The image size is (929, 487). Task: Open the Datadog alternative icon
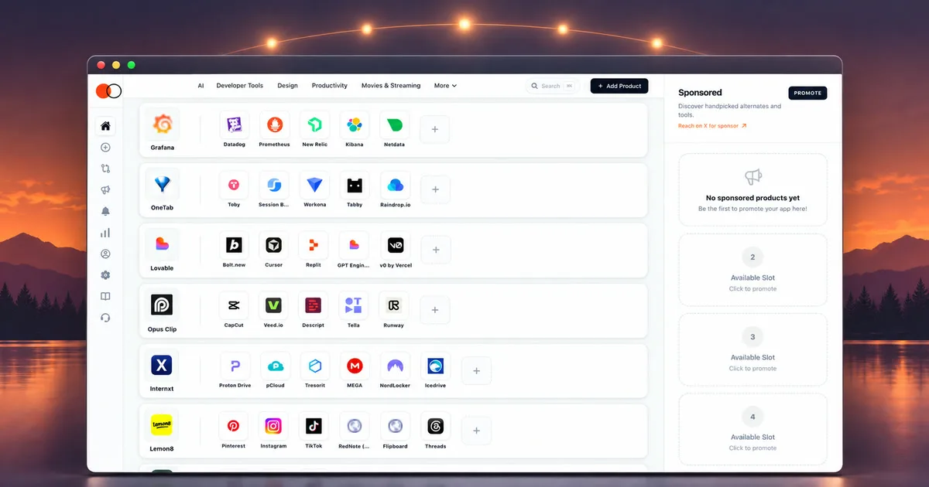pyautogui.click(x=235, y=124)
